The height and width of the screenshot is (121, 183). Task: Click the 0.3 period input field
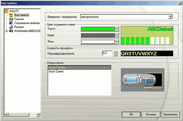(x=107, y=53)
